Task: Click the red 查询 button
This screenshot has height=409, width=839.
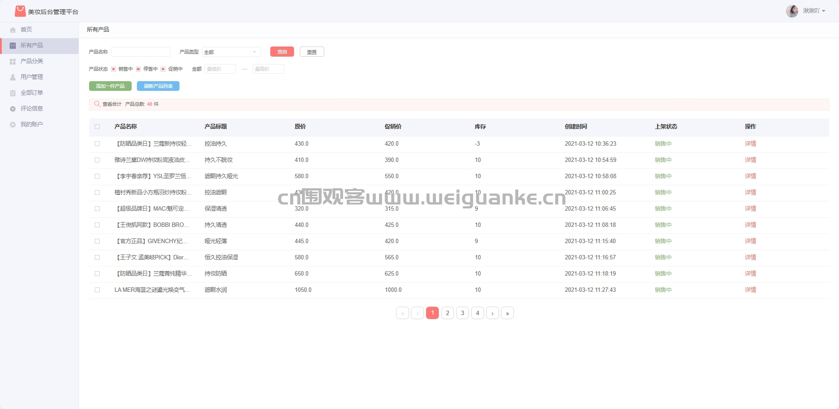Action: pos(282,52)
